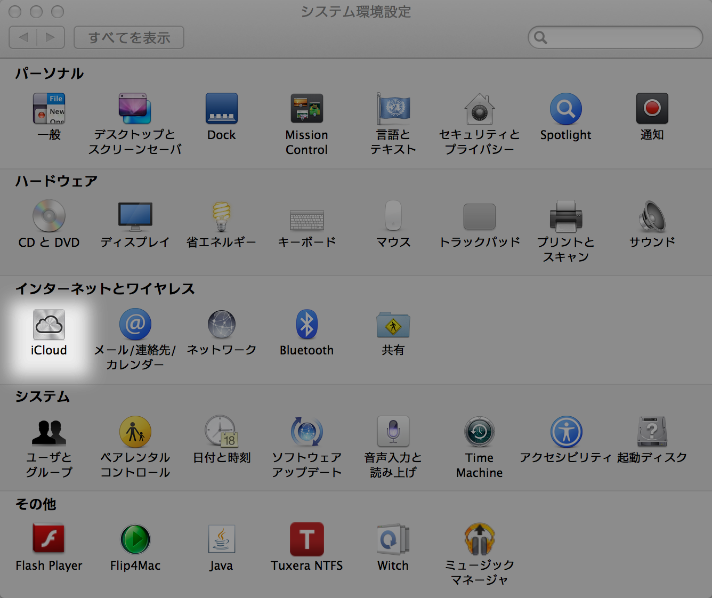The height and width of the screenshot is (598, 712).
Task: Open Flash Player preference pane
Action: click(x=49, y=539)
